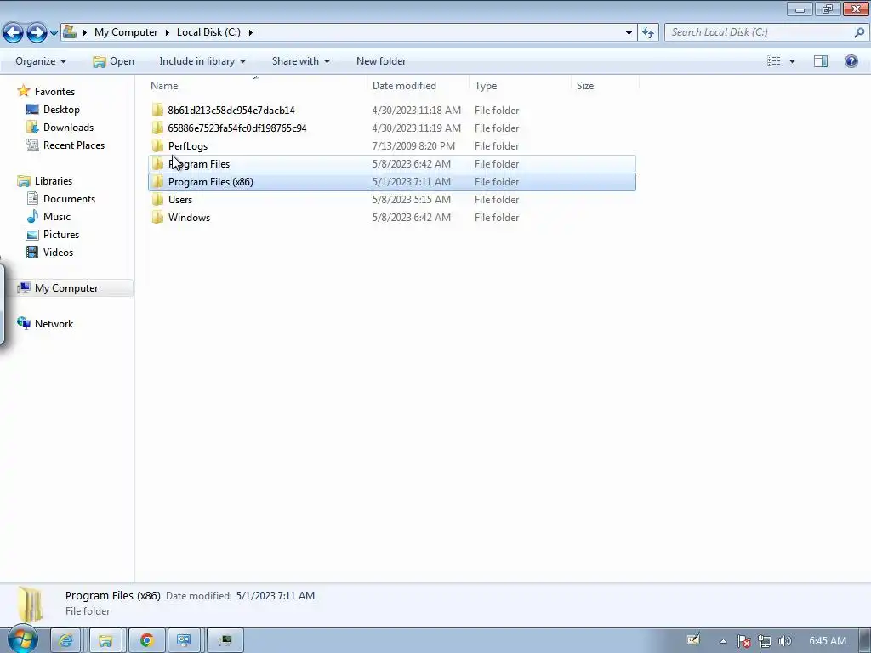The width and height of the screenshot is (871, 653).
Task: Select My Computer in the address breadcrumb
Action: [126, 32]
